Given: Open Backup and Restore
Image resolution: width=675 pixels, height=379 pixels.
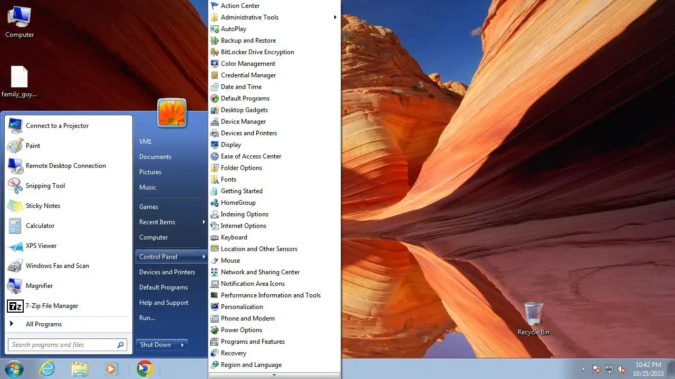Looking at the screenshot, I should 274,41.
